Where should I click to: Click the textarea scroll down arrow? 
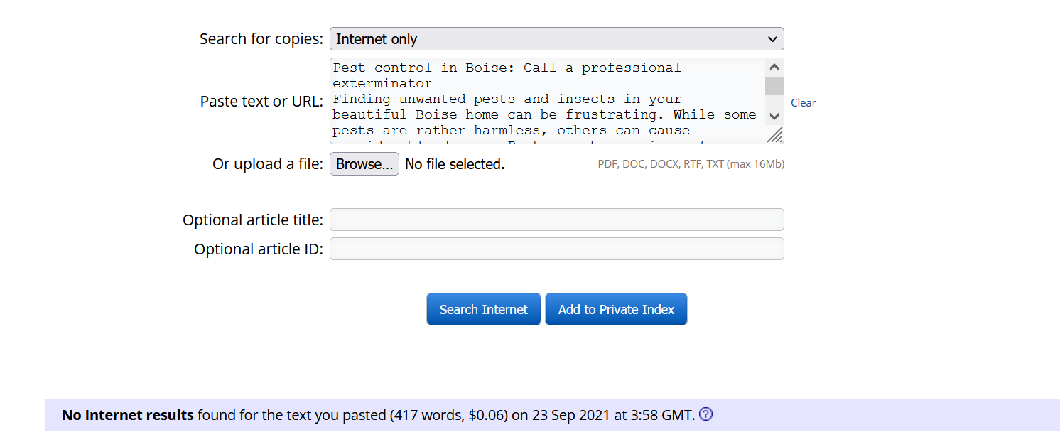(774, 115)
